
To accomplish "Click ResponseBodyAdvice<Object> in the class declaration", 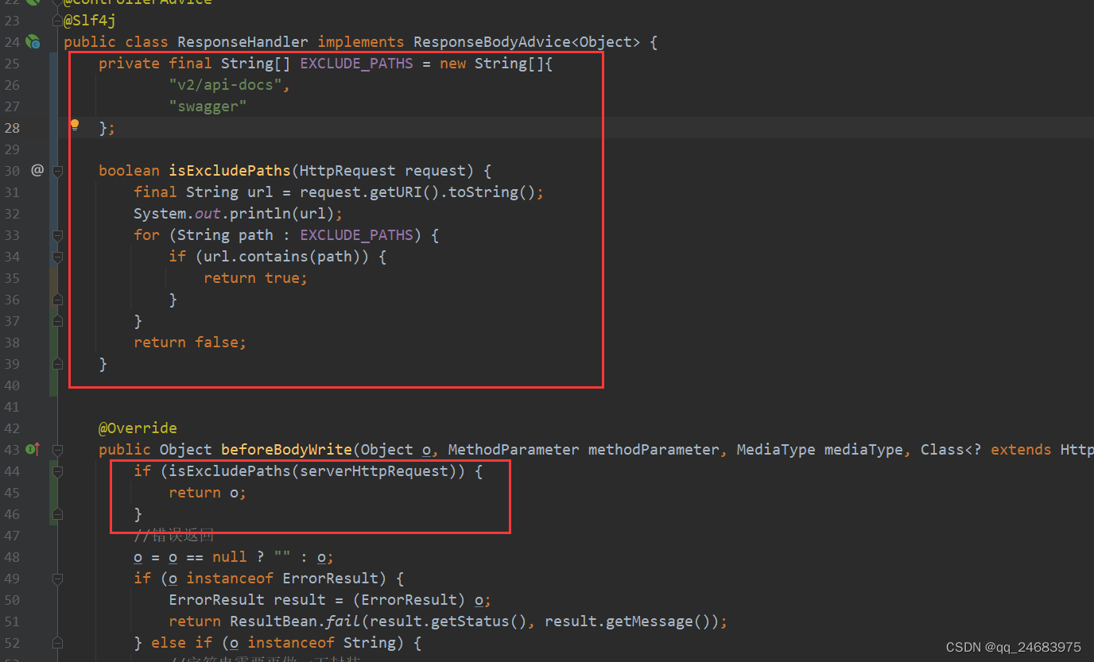I will tap(526, 42).
